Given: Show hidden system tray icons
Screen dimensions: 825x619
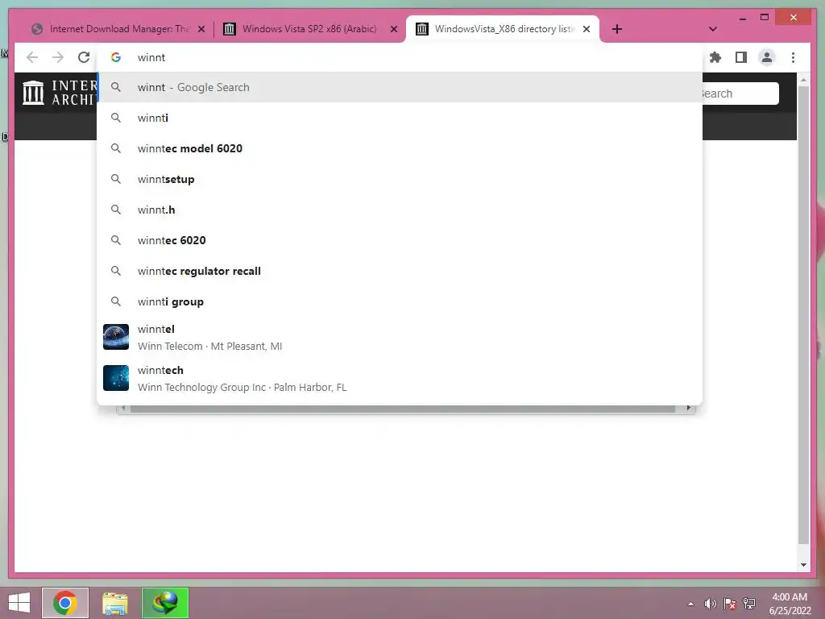Looking at the screenshot, I should 690,604.
